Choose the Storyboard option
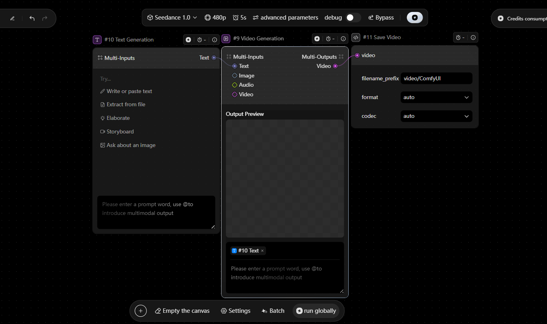Screen dimensions: 547x324 coord(117,131)
